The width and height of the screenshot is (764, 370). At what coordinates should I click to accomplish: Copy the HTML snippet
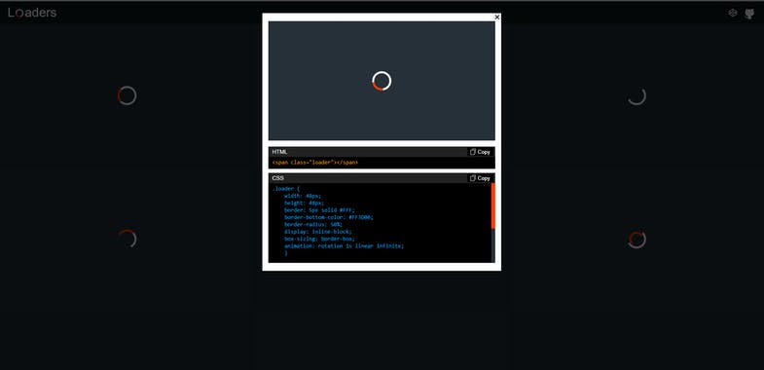coord(480,152)
